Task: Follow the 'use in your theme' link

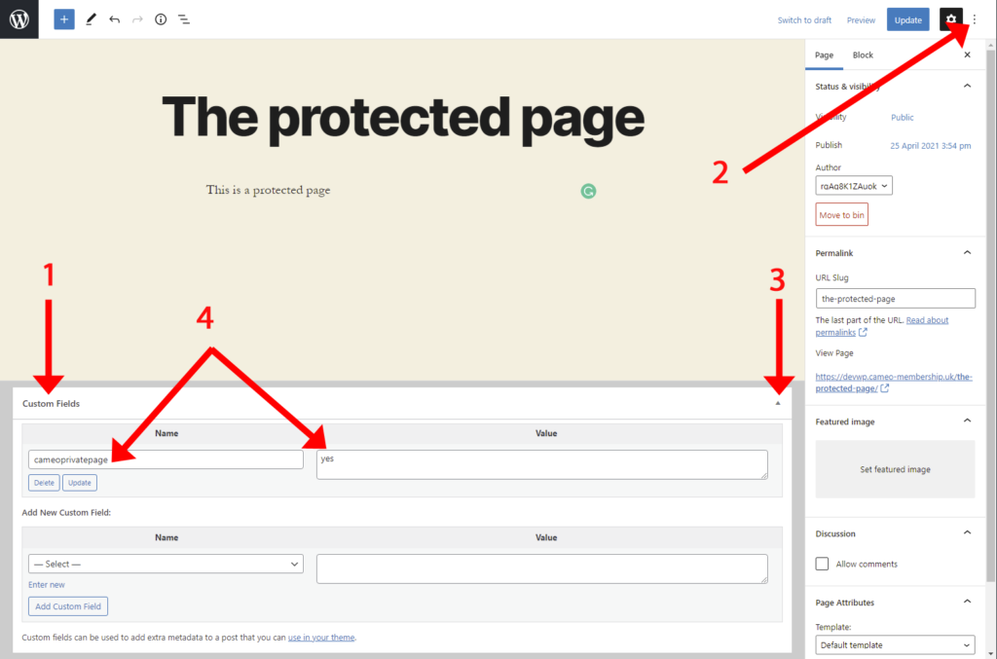Action: coord(321,638)
